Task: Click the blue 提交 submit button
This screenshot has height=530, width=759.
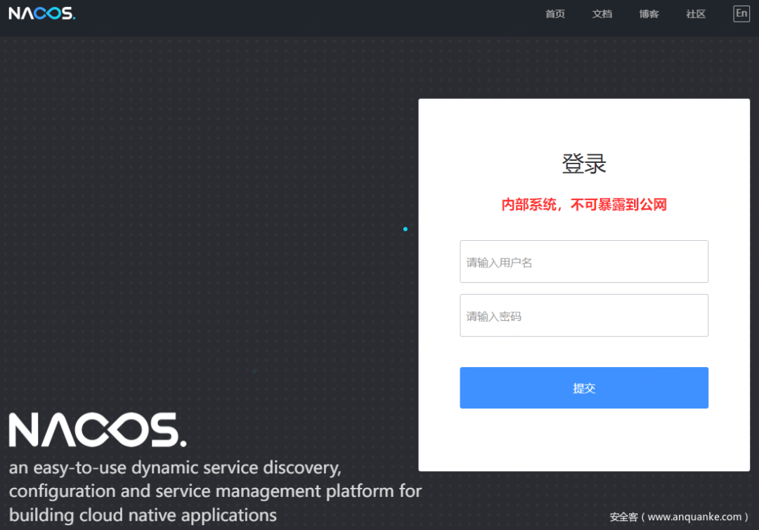Action: click(x=584, y=387)
